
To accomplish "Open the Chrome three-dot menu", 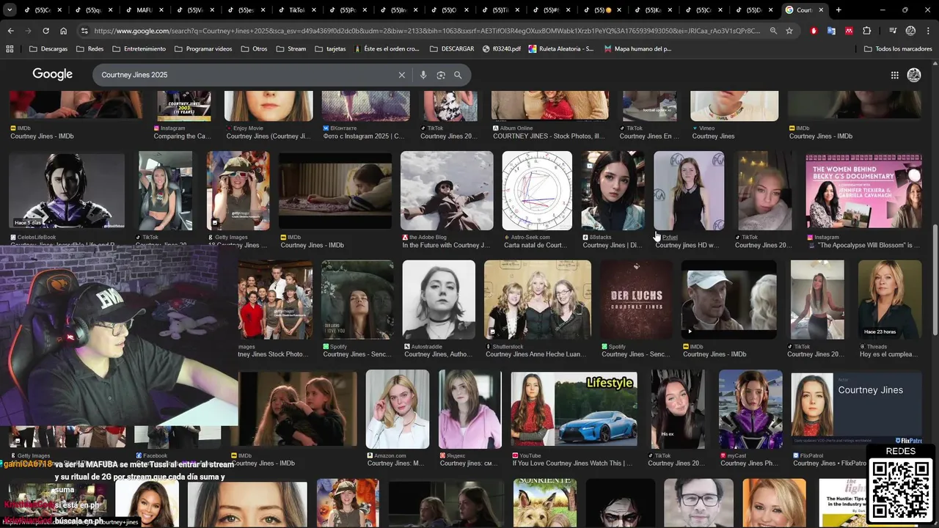I will click(x=928, y=31).
